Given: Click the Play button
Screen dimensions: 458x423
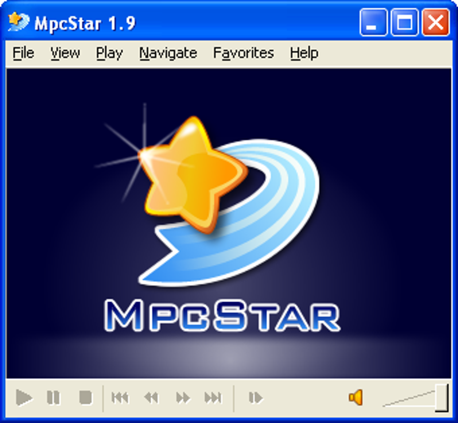Looking at the screenshot, I should coord(24,397).
